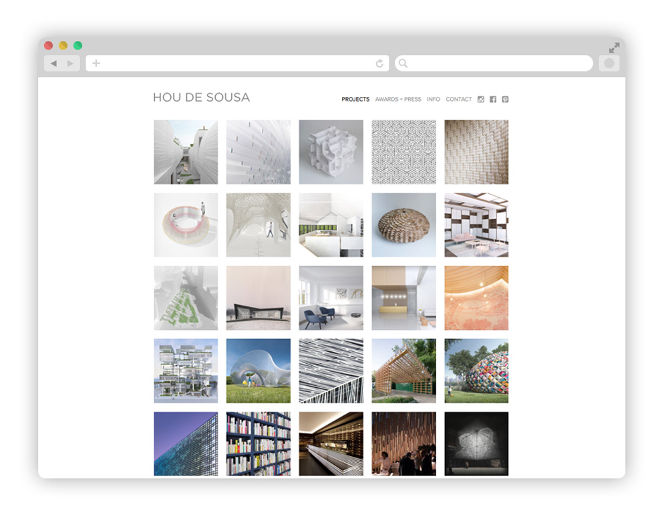Click the round button at toolbar right
668x521 pixels.
coord(609,63)
